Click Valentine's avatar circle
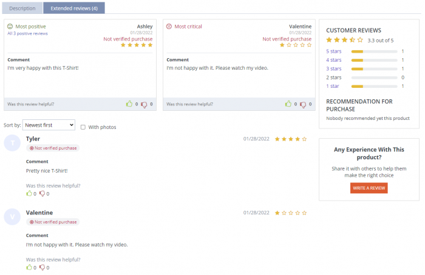The height and width of the screenshot is (275, 425). (x=12, y=217)
